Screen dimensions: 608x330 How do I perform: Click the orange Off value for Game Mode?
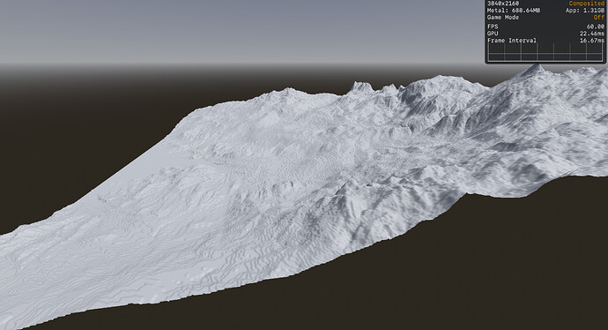pos(598,18)
